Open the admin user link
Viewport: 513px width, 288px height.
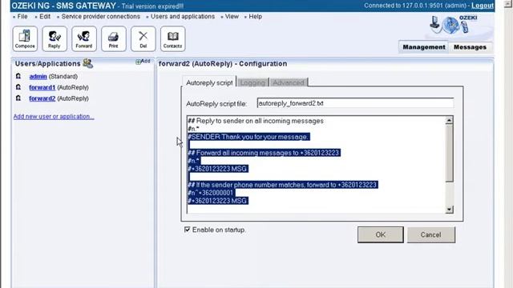38,77
